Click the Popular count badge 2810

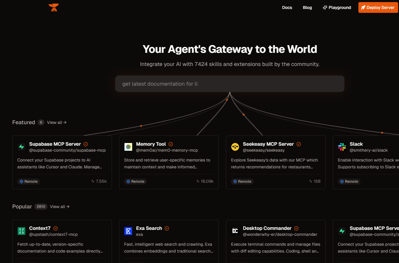coord(41,207)
